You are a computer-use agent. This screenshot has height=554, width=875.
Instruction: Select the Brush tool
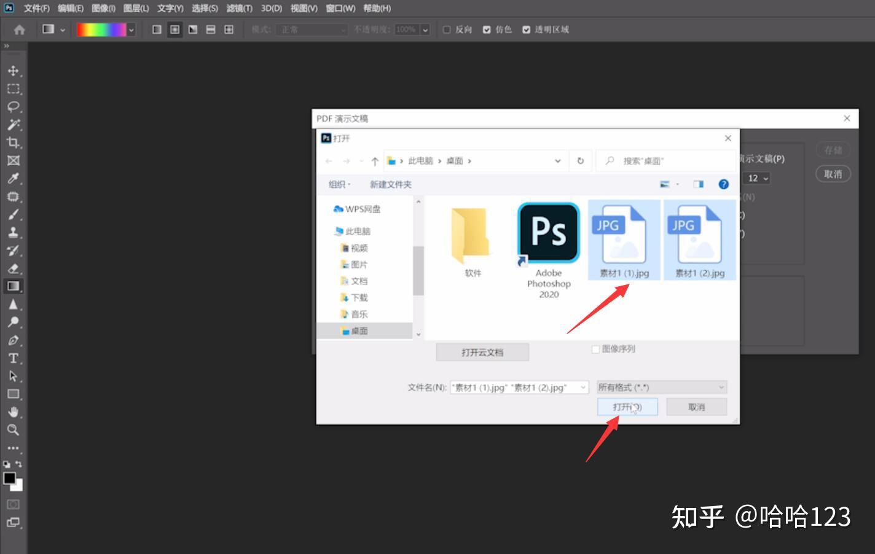pyautogui.click(x=13, y=214)
